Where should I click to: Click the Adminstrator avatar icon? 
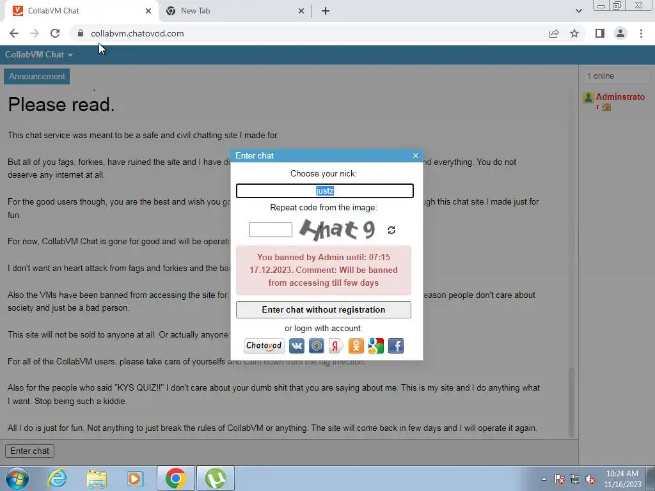(x=588, y=98)
